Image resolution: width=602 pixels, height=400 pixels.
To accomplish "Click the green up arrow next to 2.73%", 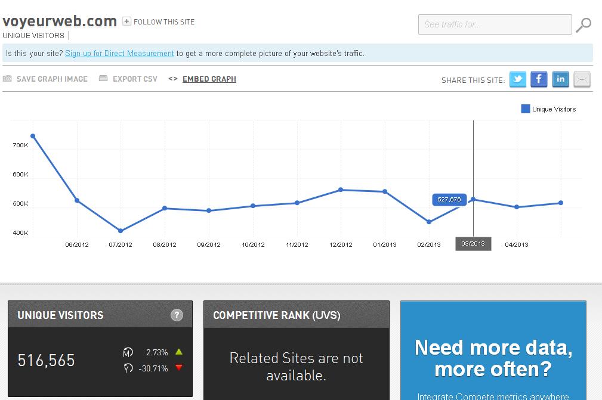I will (x=179, y=352).
